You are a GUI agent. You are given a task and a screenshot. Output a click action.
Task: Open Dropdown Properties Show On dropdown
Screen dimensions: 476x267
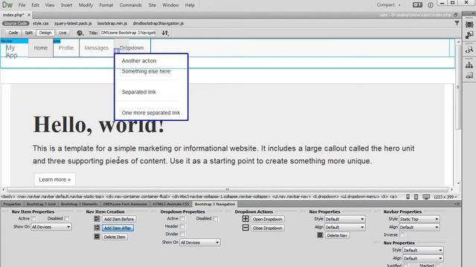coord(200,243)
